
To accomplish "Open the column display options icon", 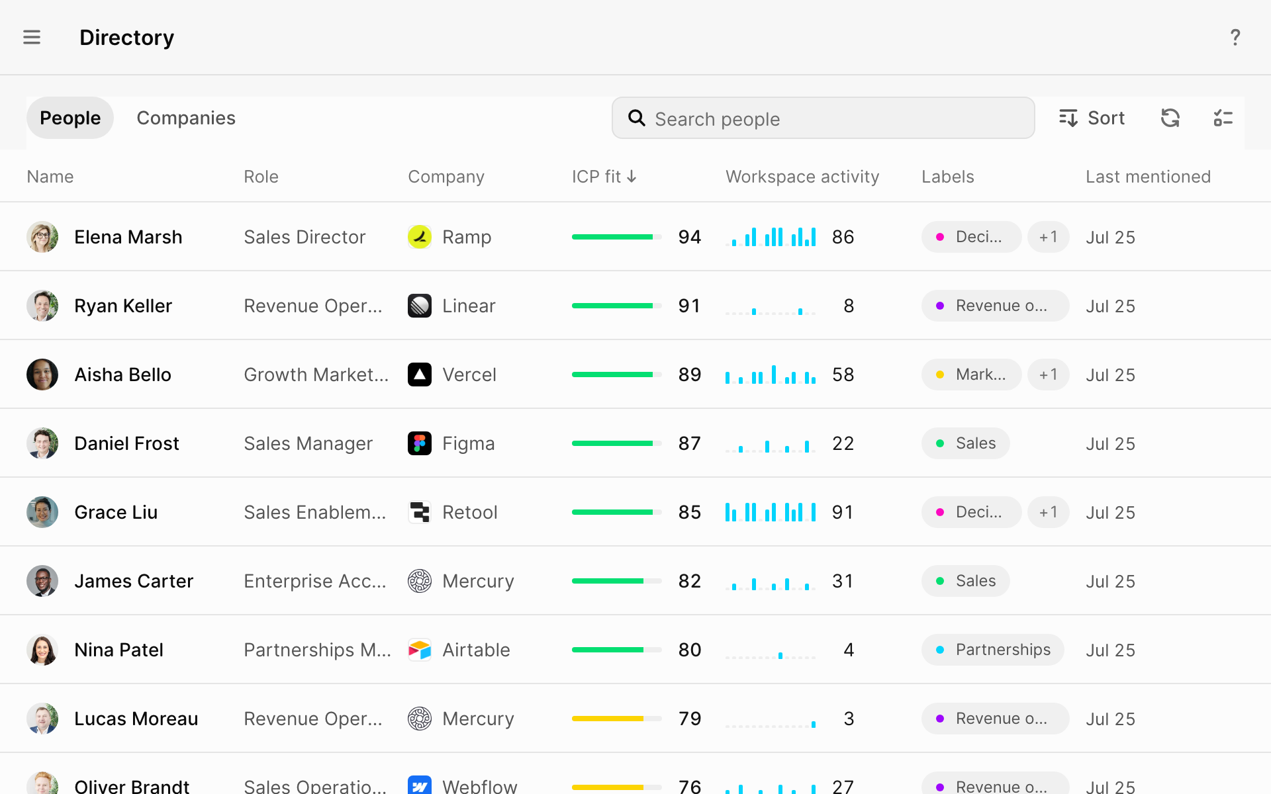I will click(x=1223, y=118).
